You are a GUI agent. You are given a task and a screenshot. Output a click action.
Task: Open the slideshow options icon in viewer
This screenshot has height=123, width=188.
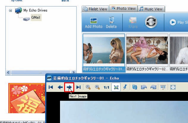(163, 87)
